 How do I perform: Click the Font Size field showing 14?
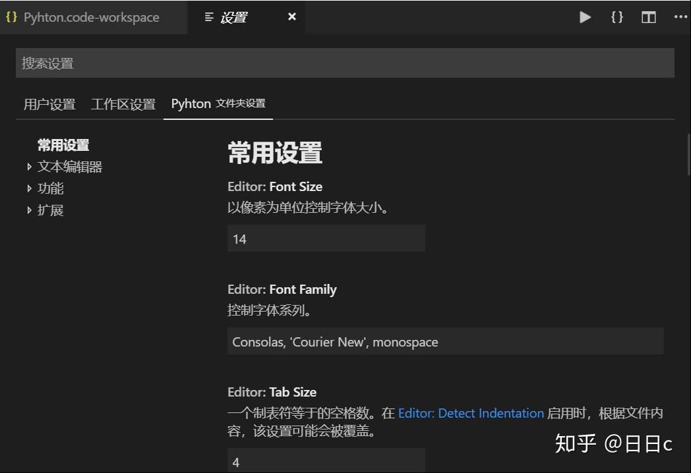tap(326, 238)
